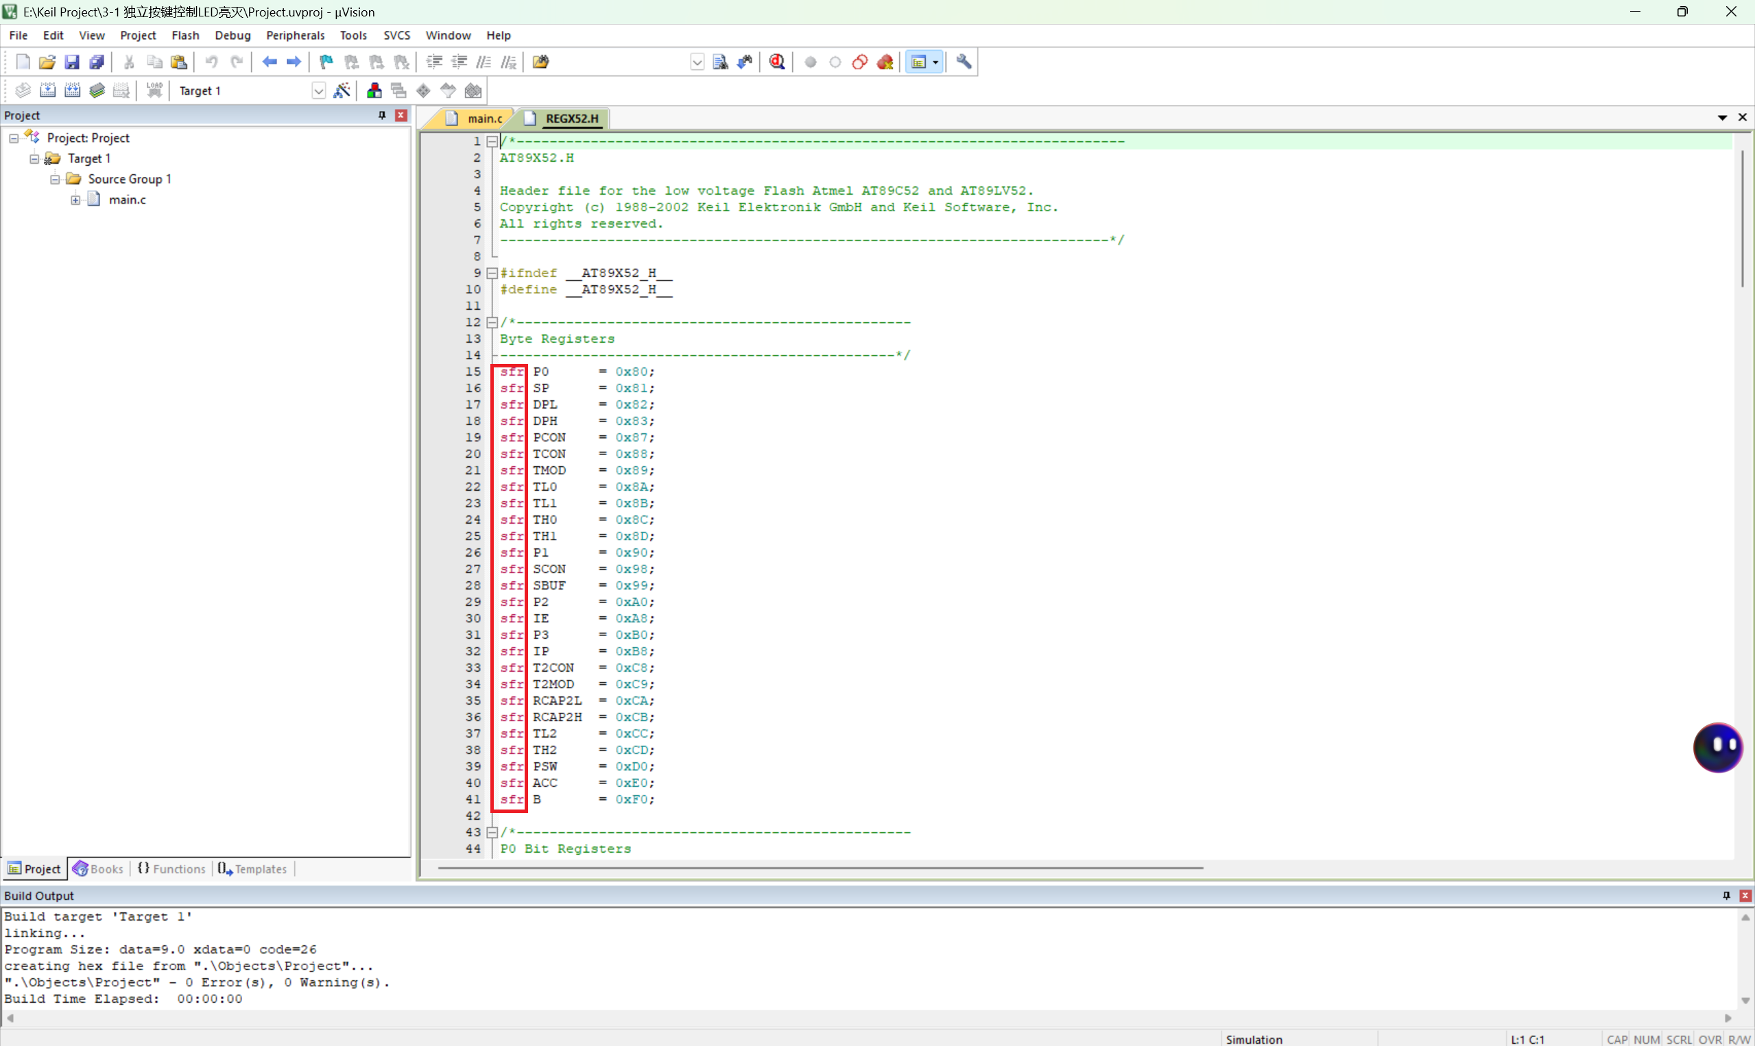Click the Configuration wrench icon
1755x1046 pixels.
(x=964, y=62)
